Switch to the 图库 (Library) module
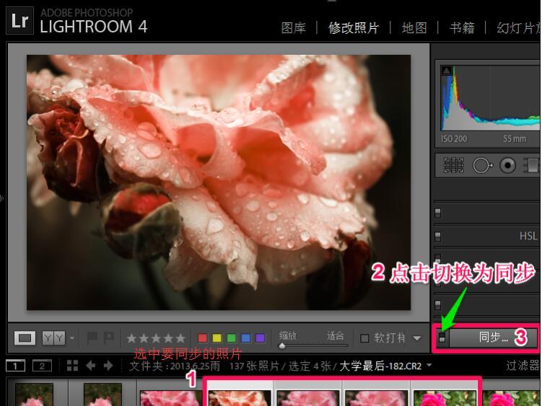This screenshot has width=542, height=406. [294, 28]
